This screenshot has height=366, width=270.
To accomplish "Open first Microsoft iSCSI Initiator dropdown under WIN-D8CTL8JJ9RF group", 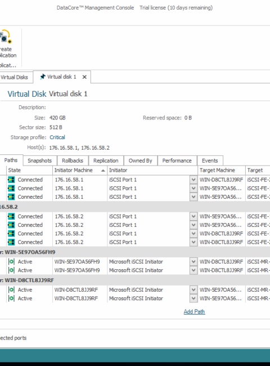I will pos(193,290).
